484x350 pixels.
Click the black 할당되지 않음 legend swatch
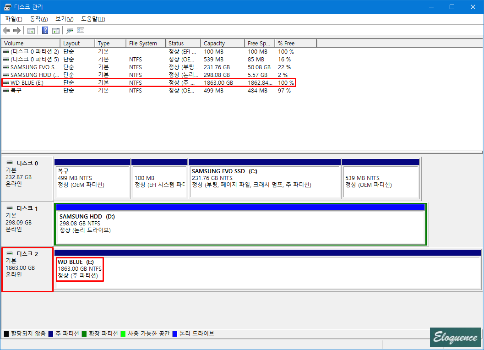(x=6, y=334)
